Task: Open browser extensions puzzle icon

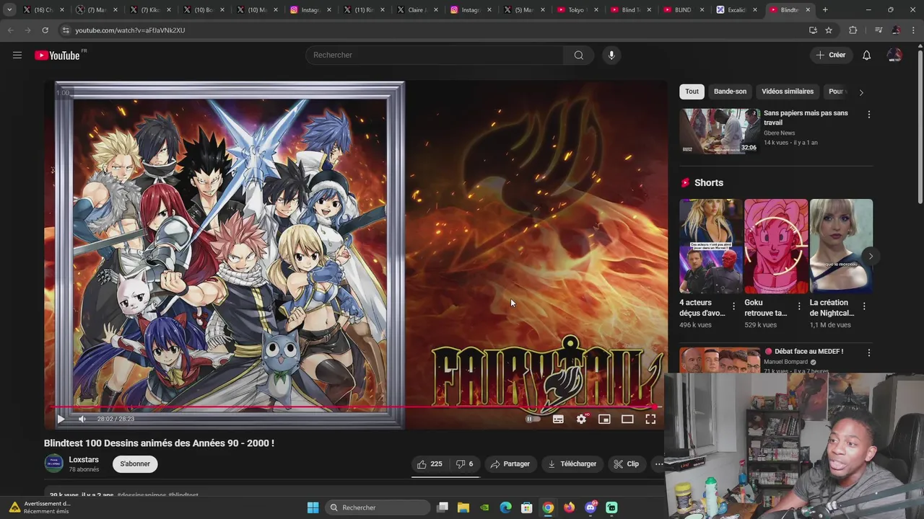Action: point(853,30)
